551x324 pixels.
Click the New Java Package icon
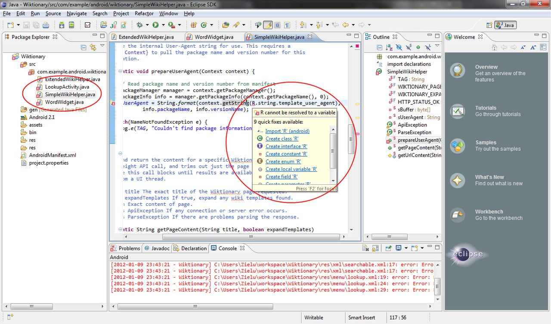[194, 25]
